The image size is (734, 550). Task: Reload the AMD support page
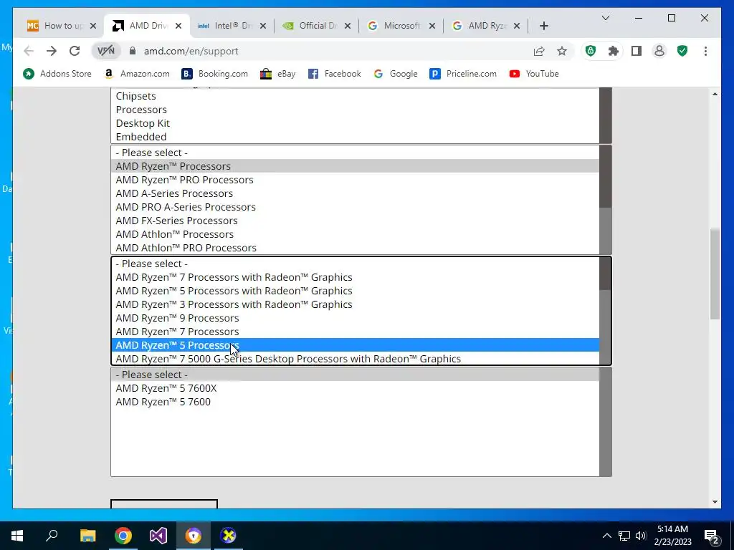click(75, 51)
